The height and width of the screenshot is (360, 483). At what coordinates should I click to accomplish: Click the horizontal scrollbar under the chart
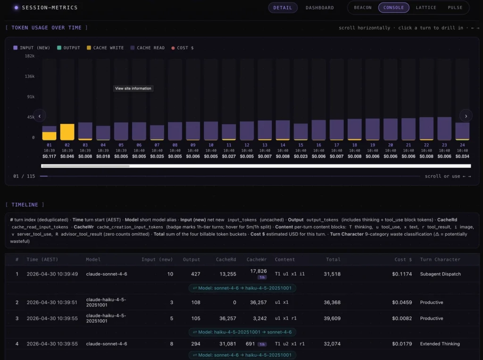(256, 166)
